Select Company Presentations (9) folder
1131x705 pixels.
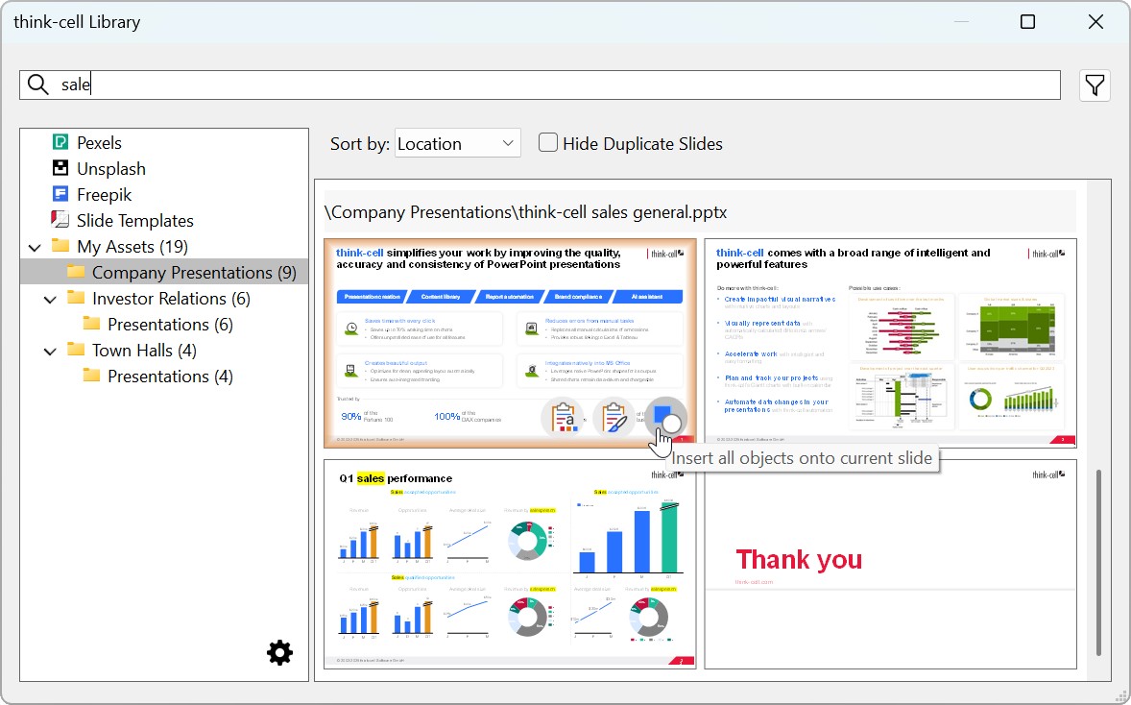coord(193,273)
